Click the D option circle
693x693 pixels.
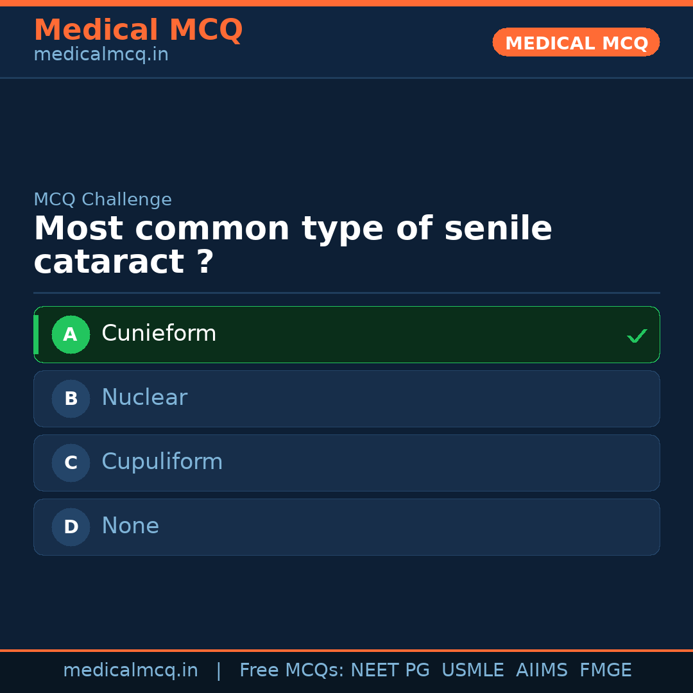[71, 527]
